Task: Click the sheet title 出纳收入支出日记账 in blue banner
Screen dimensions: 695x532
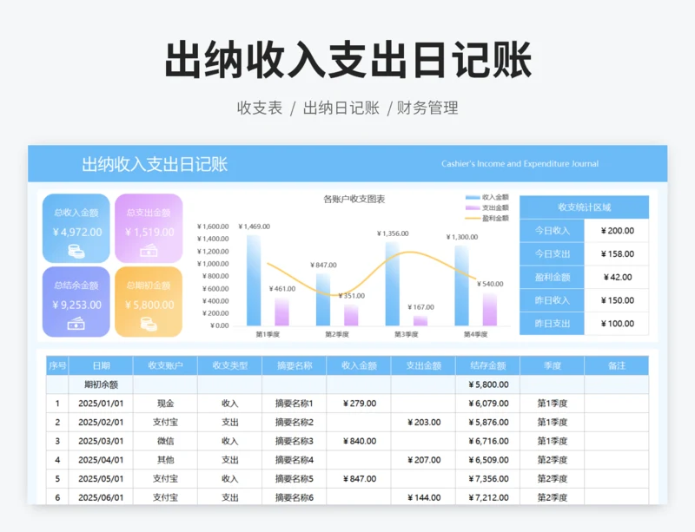Action: coord(155,164)
